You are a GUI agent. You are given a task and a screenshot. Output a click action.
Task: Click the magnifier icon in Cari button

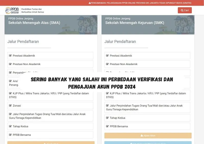click(x=182, y=10)
